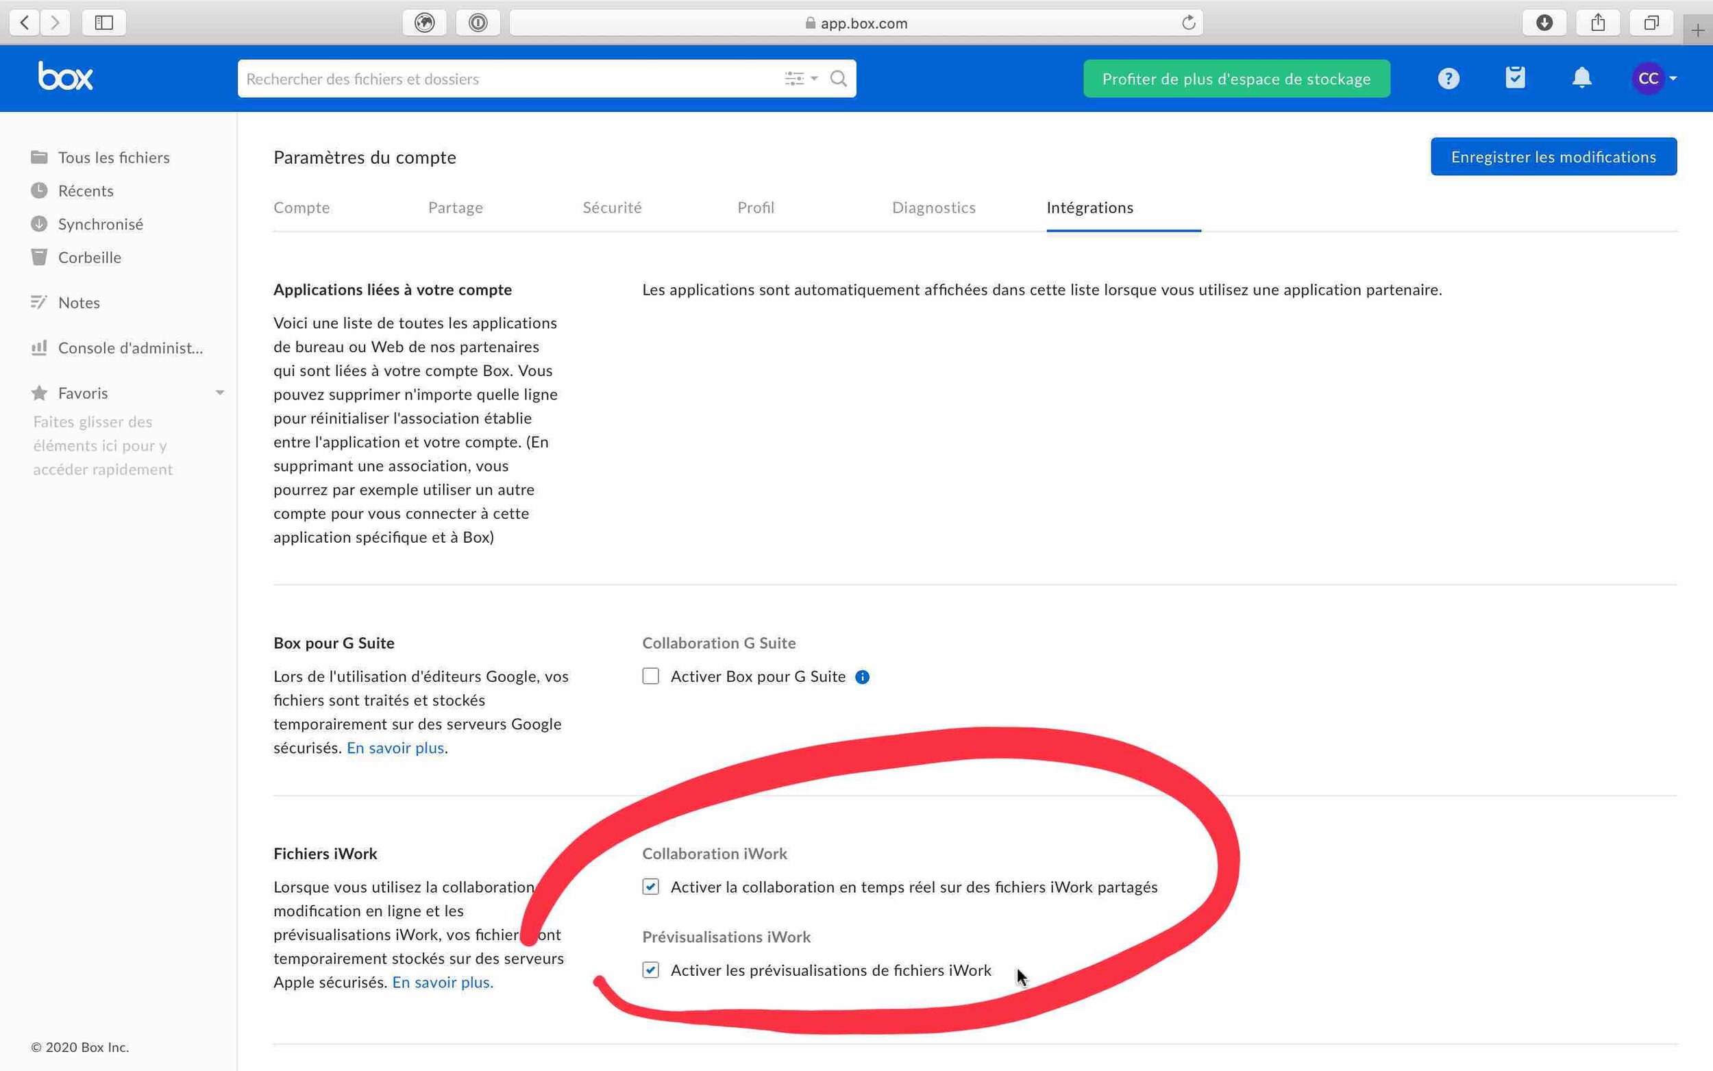Open the help question mark icon
This screenshot has width=1713, height=1071.
point(1449,78)
